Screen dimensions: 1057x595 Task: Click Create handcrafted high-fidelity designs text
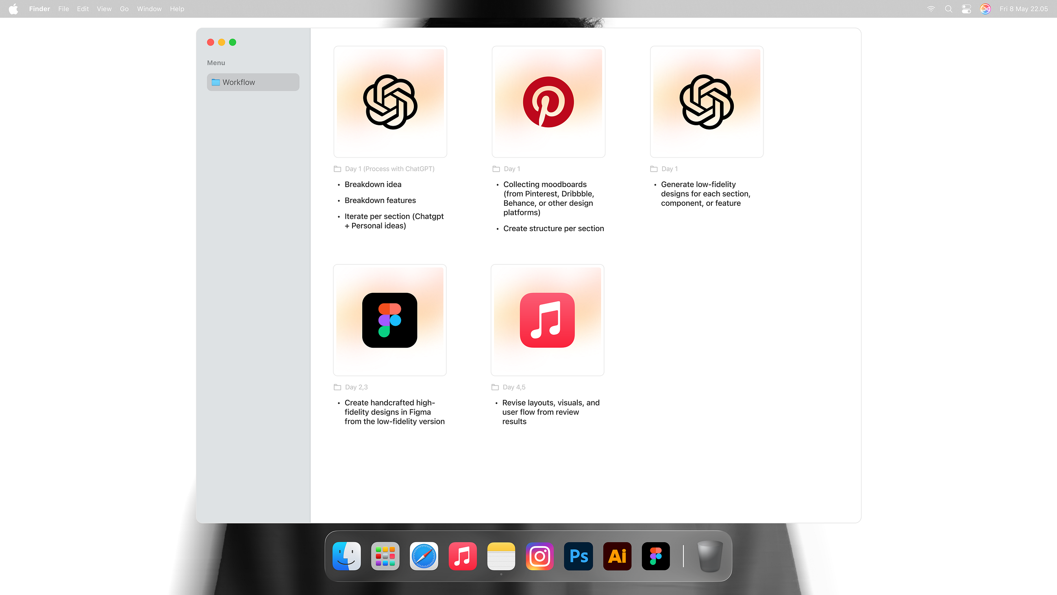point(394,412)
